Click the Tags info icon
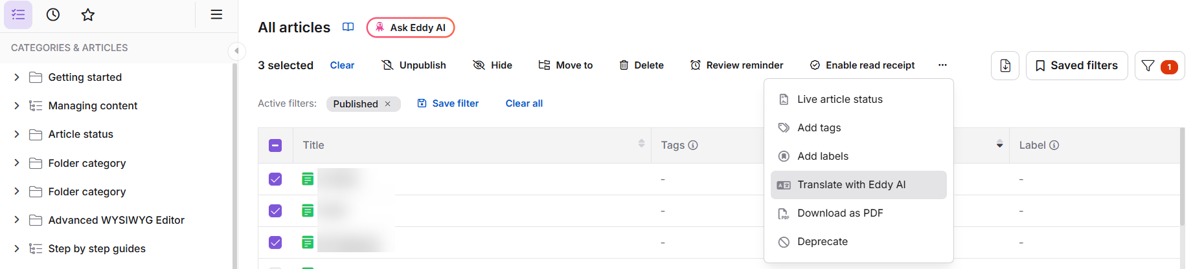This screenshot has width=1193, height=269. coord(693,145)
